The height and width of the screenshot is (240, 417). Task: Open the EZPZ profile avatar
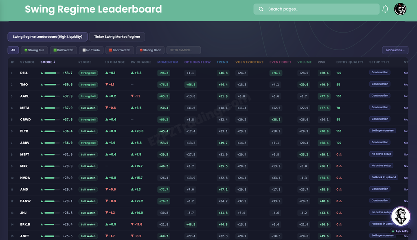400,9
